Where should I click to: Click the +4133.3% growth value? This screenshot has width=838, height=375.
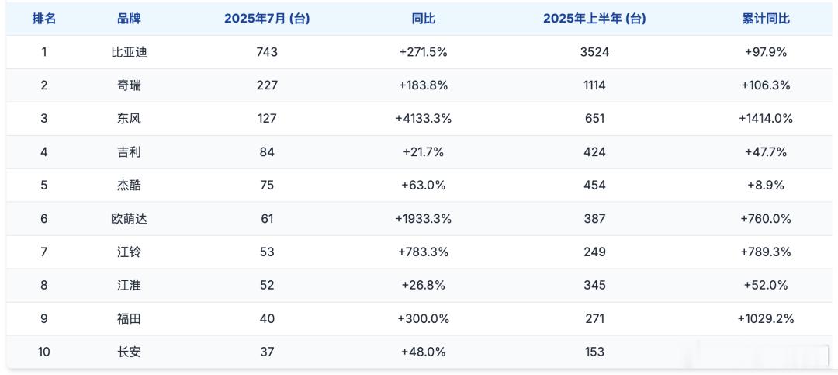[x=424, y=118]
